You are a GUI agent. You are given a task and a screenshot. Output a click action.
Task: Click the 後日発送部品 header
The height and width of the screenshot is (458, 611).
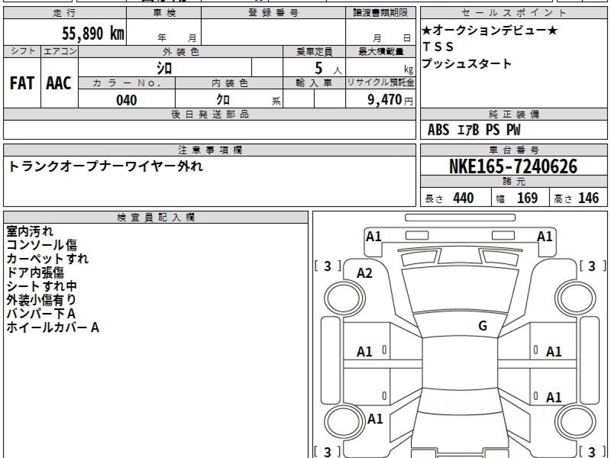tap(209, 114)
